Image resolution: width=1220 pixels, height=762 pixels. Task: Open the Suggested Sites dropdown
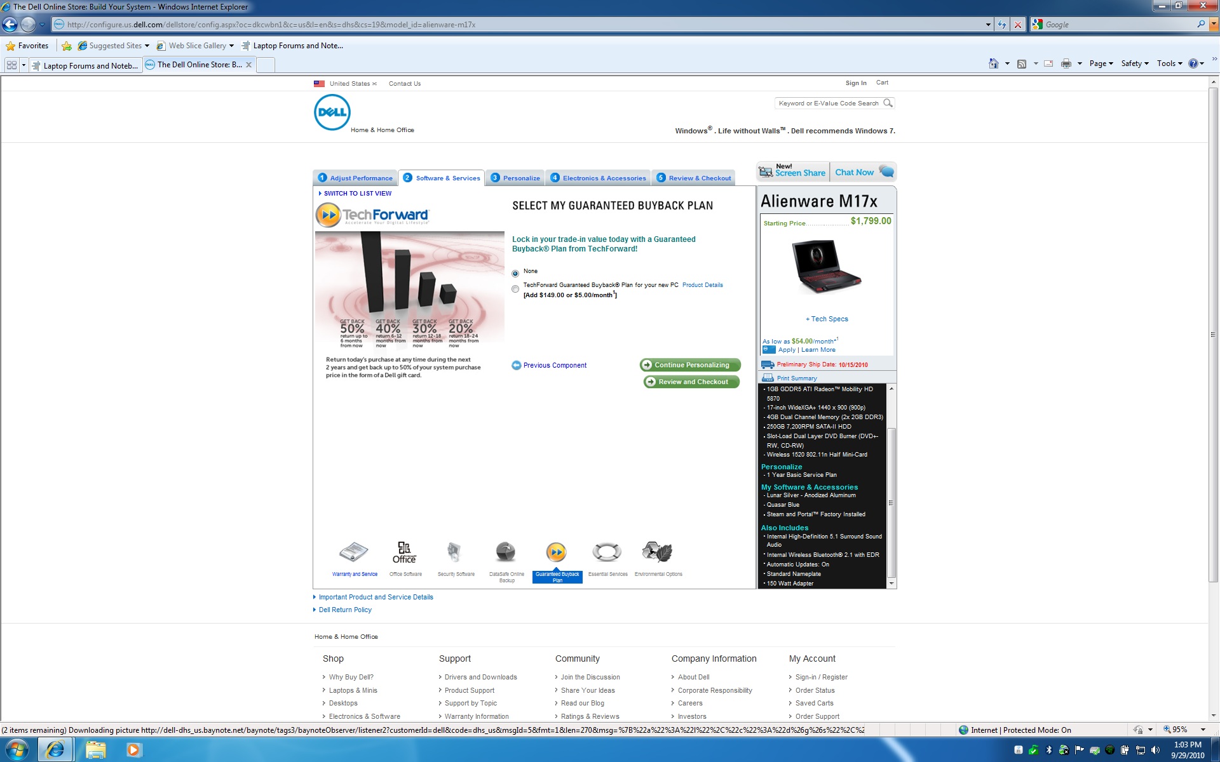tap(147, 46)
